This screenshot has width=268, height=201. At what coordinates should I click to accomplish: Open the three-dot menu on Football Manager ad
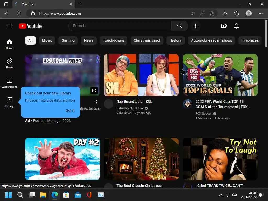pyautogui.click(x=97, y=102)
